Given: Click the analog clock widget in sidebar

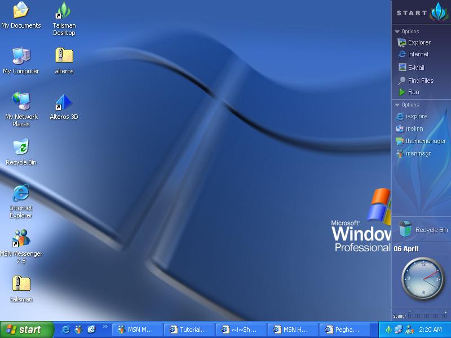Looking at the screenshot, I should pyautogui.click(x=423, y=279).
